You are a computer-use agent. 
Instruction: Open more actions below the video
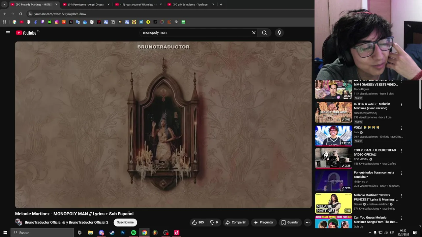(x=308, y=223)
